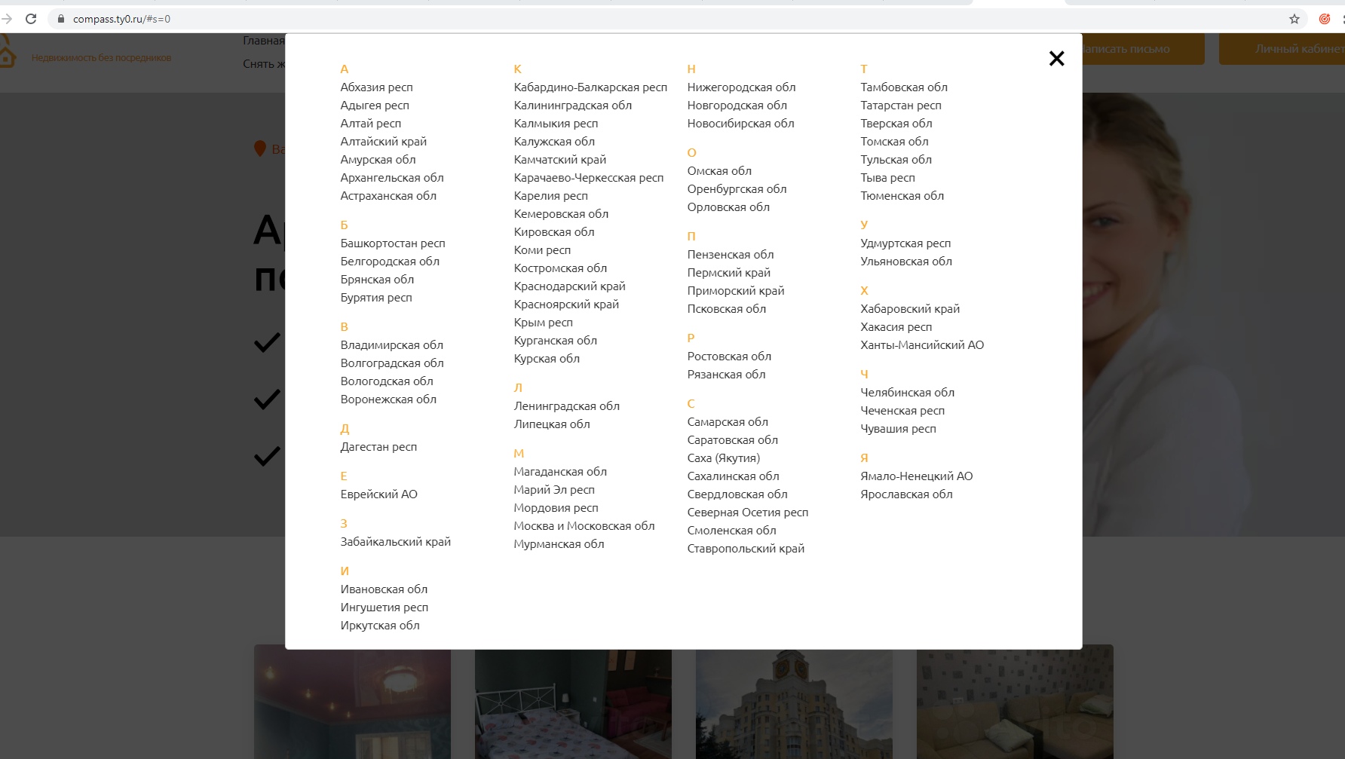Pick Забайкальский край
Image resolution: width=1345 pixels, height=759 pixels.
pyautogui.click(x=395, y=542)
